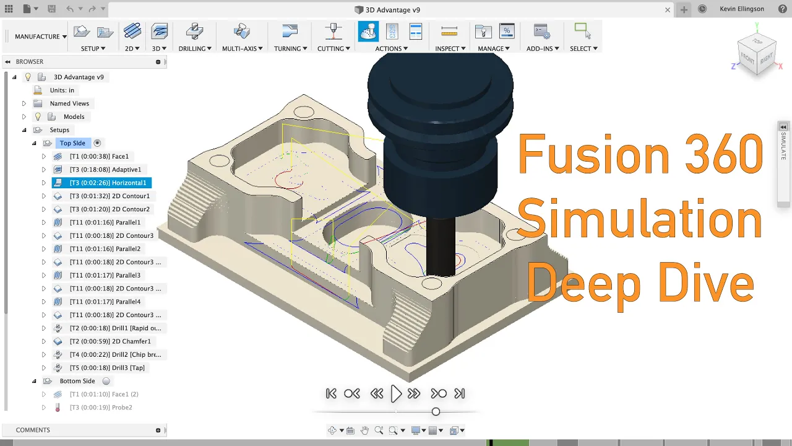Open Display Settings dropdown arrow
Viewport: 792px width, 446px height.
click(423, 431)
